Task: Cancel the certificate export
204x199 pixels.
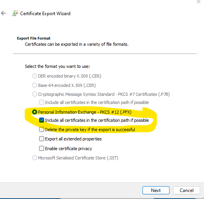Action: [187, 190]
